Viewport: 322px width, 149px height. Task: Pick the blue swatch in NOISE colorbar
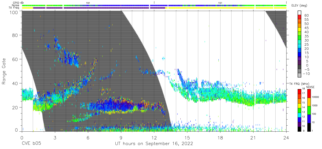[309, 119]
